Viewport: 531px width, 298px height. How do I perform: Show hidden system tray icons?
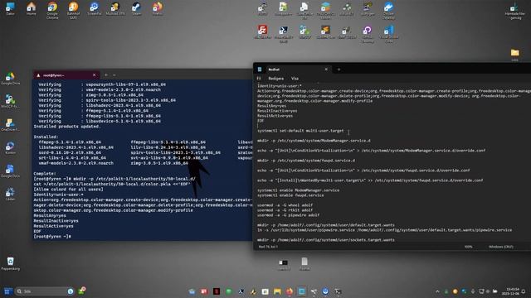point(437,291)
